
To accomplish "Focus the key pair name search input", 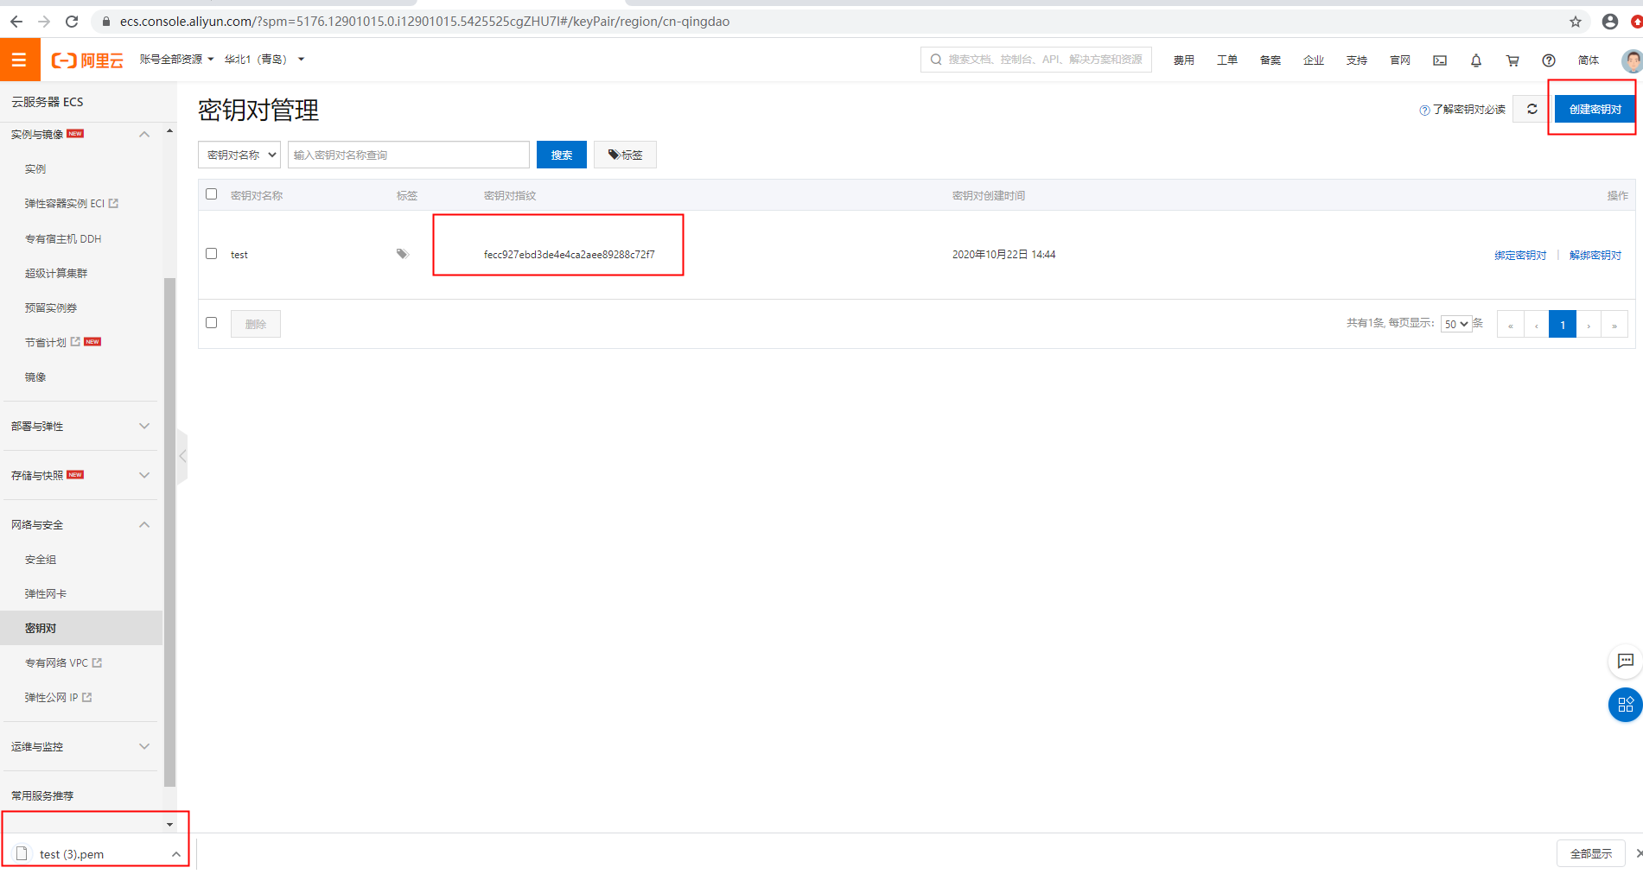I will (x=409, y=155).
